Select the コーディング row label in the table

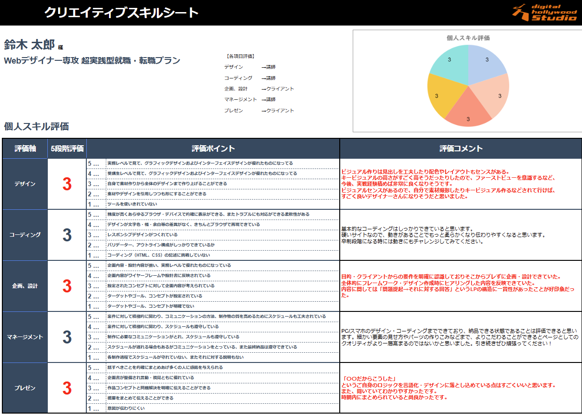pos(25,235)
